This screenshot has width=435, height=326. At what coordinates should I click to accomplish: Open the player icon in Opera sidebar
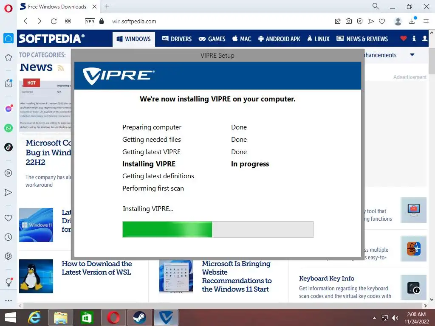click(x=8, y=173)
